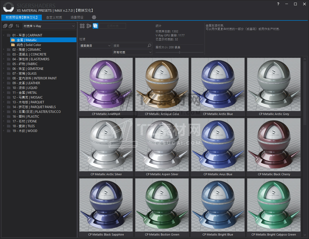The width and height of the screenshot is (309, 239).
Task: Expand the 03 CONCRETE tree node arrow
Action: coord(3,54)
